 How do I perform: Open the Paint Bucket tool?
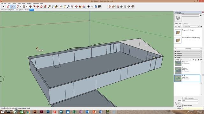click(56, 6)
